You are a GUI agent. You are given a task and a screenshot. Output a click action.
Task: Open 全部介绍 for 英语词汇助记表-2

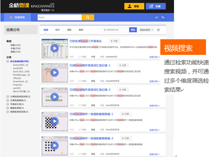tap(155, 106)
